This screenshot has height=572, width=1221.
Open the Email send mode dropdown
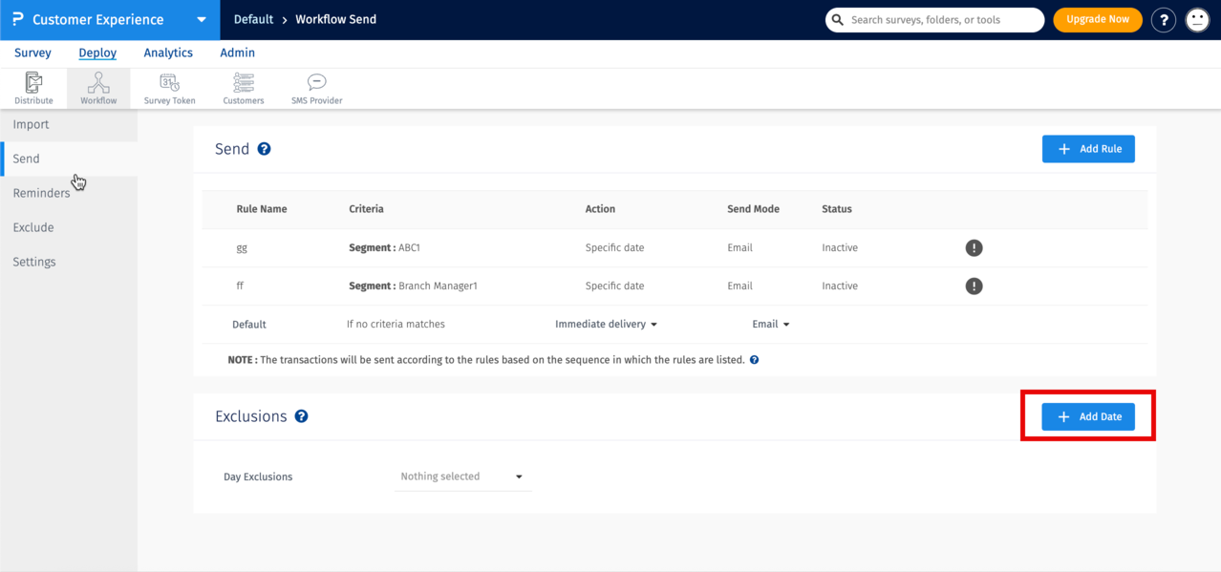[x=770, y=324]
